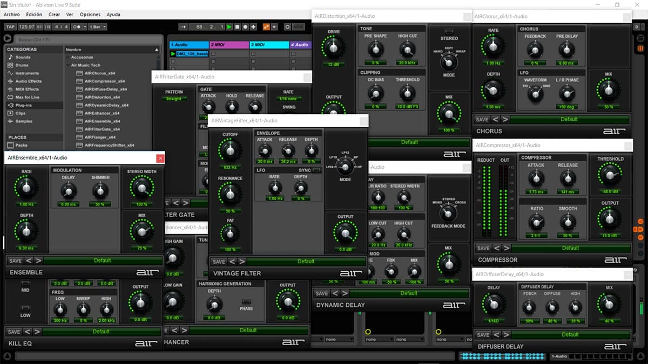
Task: Click the Threshold knob in the Compressor
Action: 610,174
